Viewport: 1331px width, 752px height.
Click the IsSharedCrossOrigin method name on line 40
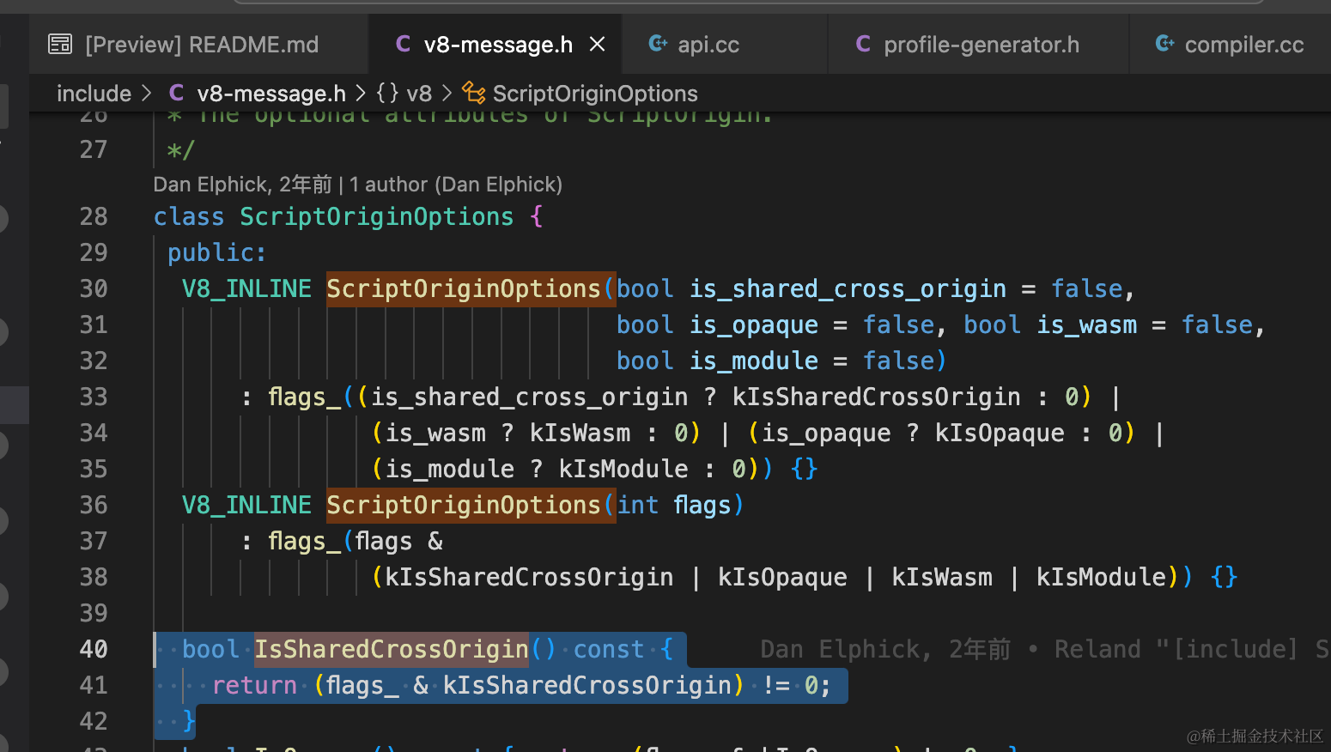(392, 649)
